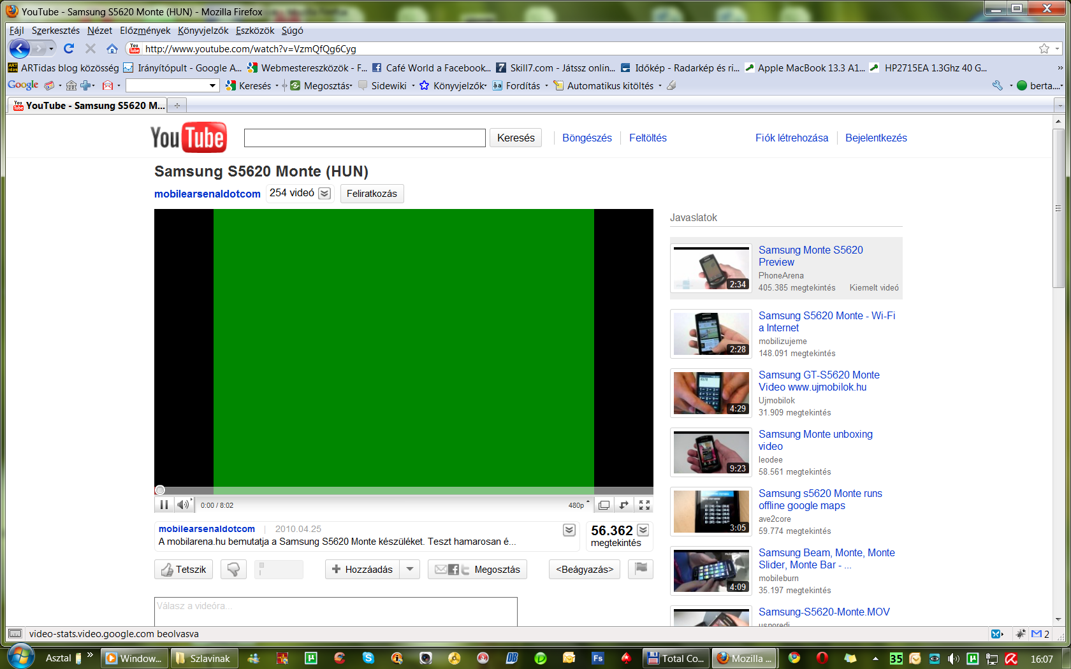Open the Fájl menu

click(17, 31)
